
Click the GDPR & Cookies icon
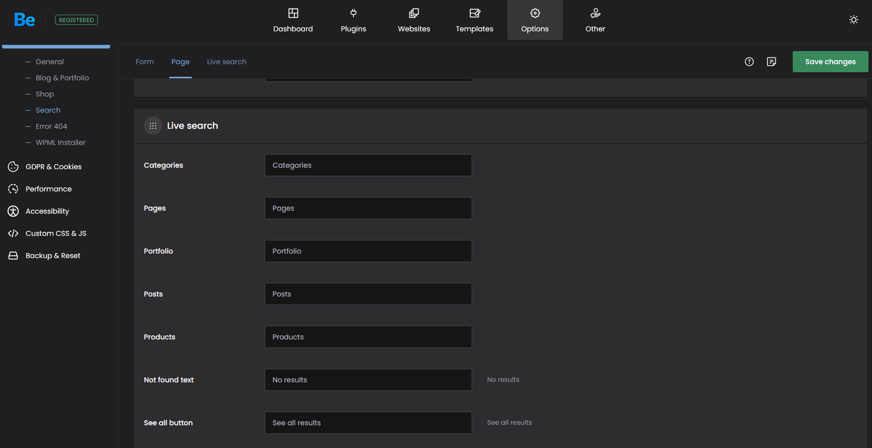pyautogui.click(x=13, y=167)
